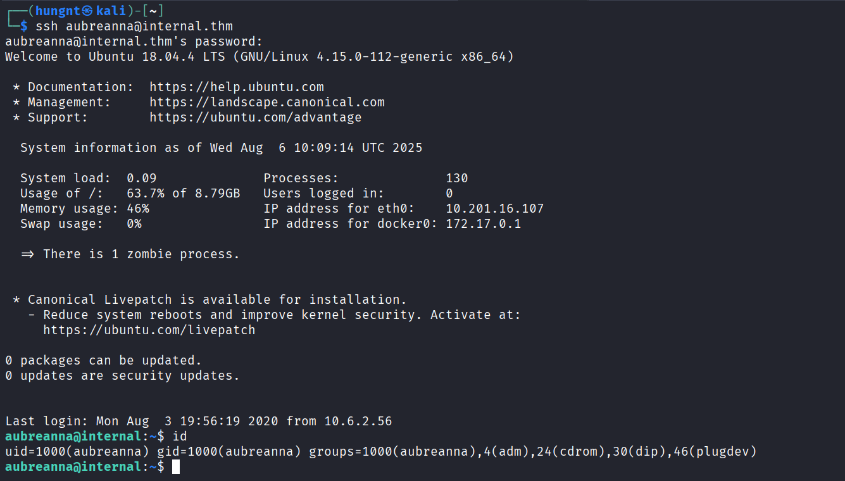This screenshot has width=845, height=481.
Task: Click the Kali skull symbol in the prompt
Action: coord(87,11)
